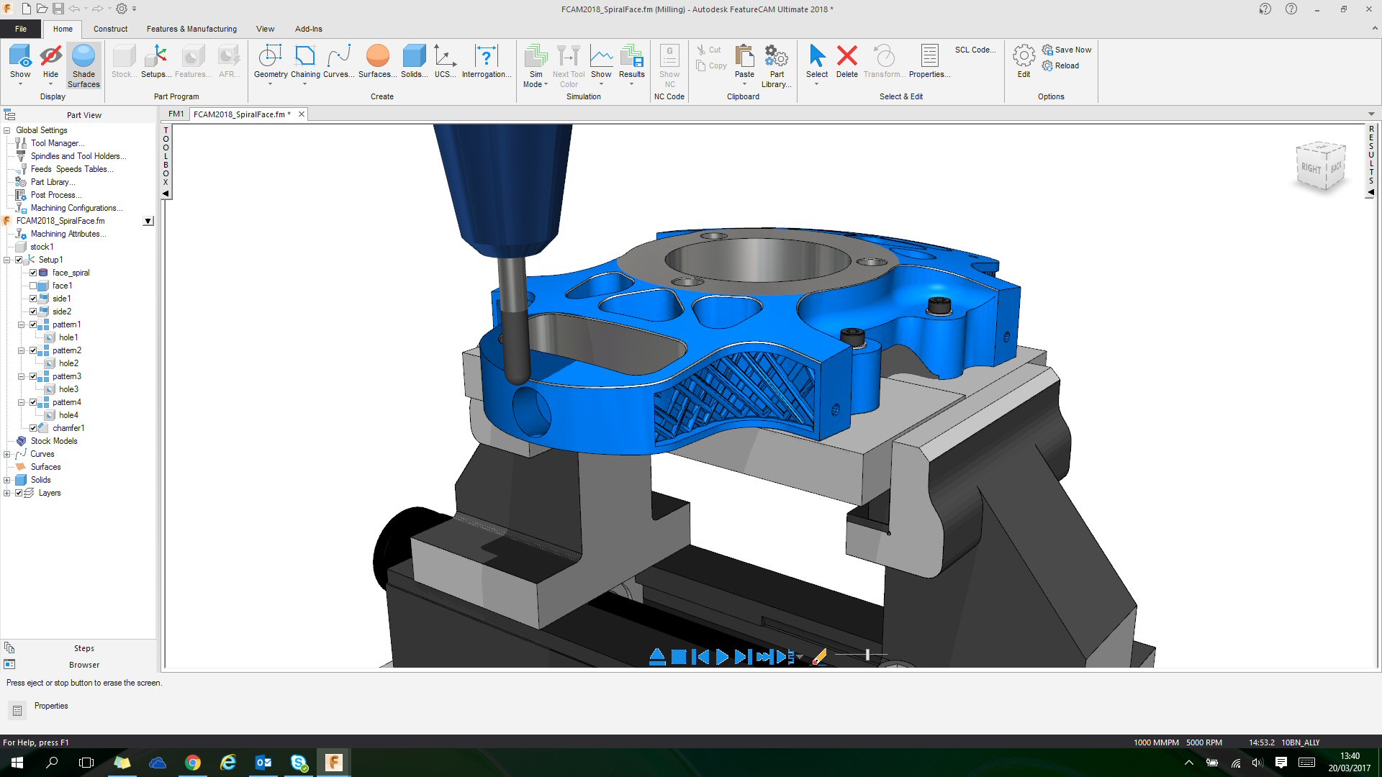Open the File menu
1382x777 pixels.
coord(21,29)
